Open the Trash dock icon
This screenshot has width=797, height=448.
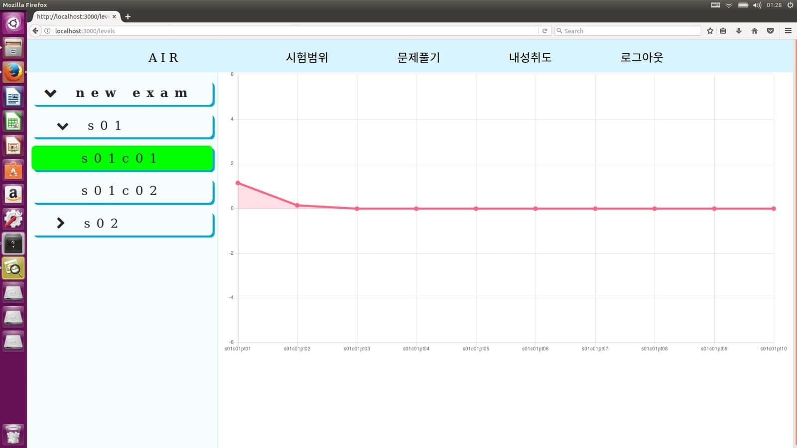tap(13, 435)
